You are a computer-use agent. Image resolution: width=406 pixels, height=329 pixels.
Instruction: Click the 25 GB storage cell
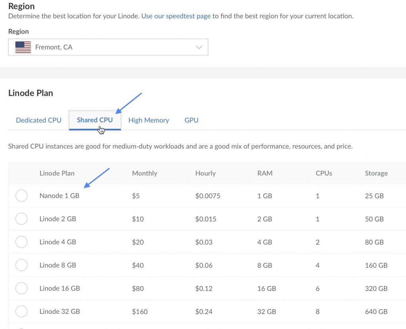pos(374,196)
